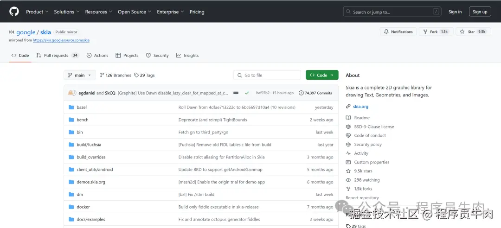The height and width of the screenshot is (228, 501).
Task: Open the main branch selector dropdown
Action: (80, 75)
